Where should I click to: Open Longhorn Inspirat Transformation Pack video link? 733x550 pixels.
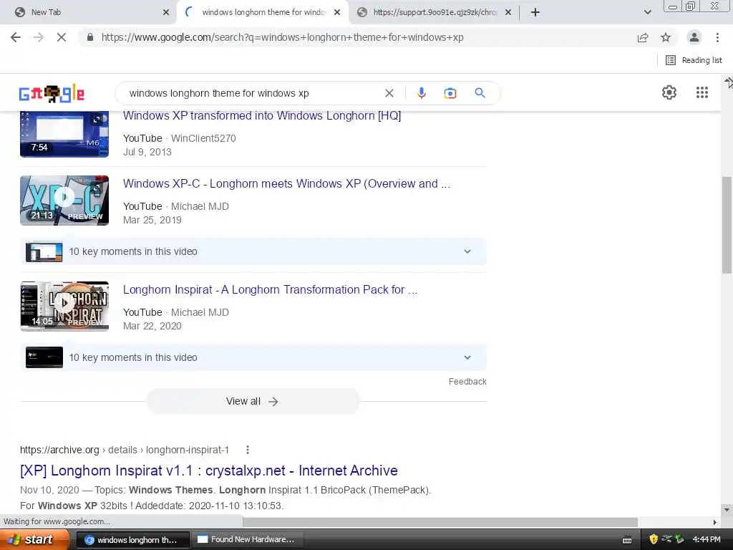tap(270, 289)
